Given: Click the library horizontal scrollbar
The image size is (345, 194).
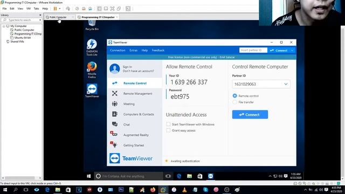Looking at the screenshot, I should (x=20, y=178).
